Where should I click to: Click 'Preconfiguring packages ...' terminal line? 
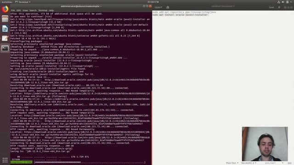click(29, 41)
